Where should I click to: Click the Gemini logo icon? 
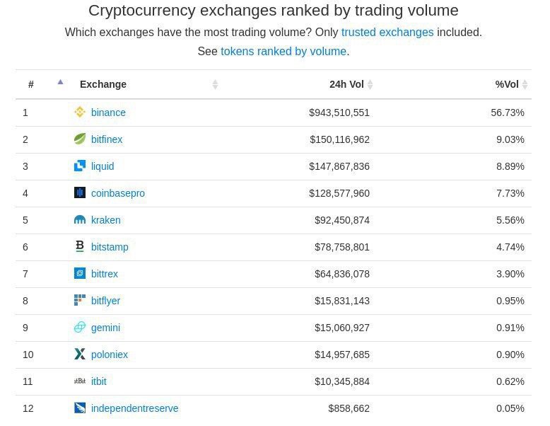pyautogui.click(x=80, y=327)
